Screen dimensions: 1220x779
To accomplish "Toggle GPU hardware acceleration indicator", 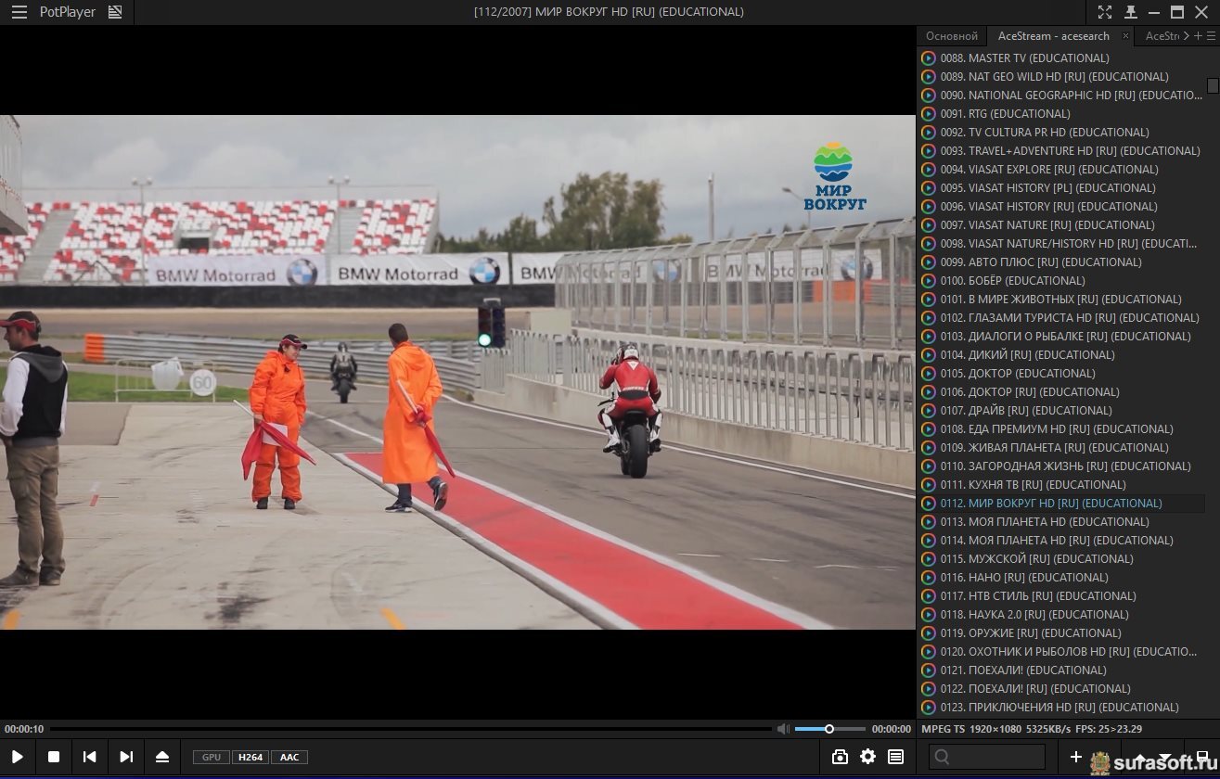I will coord(212,757).
